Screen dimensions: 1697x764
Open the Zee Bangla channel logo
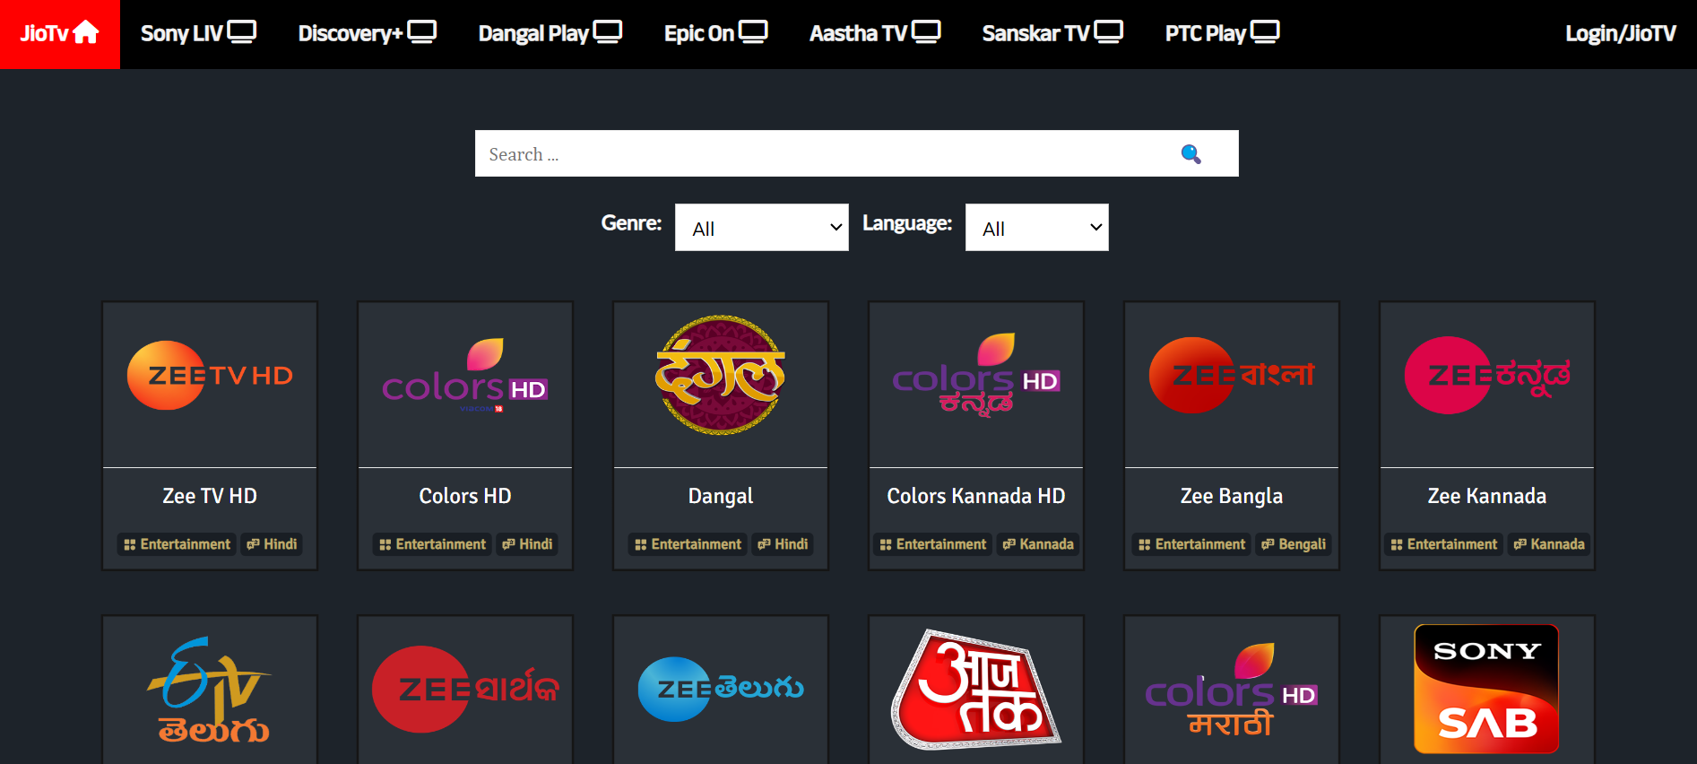click(x=1232, y=375)
